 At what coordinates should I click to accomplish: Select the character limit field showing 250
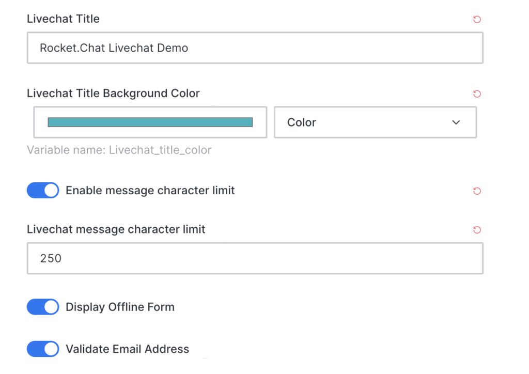click(x=255, y=258)
